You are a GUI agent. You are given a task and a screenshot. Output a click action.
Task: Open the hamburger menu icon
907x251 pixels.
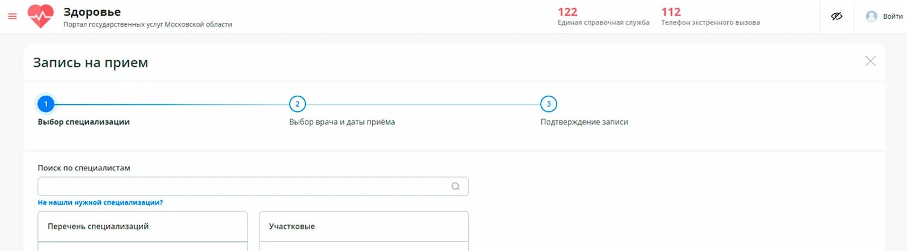(12, 16)
